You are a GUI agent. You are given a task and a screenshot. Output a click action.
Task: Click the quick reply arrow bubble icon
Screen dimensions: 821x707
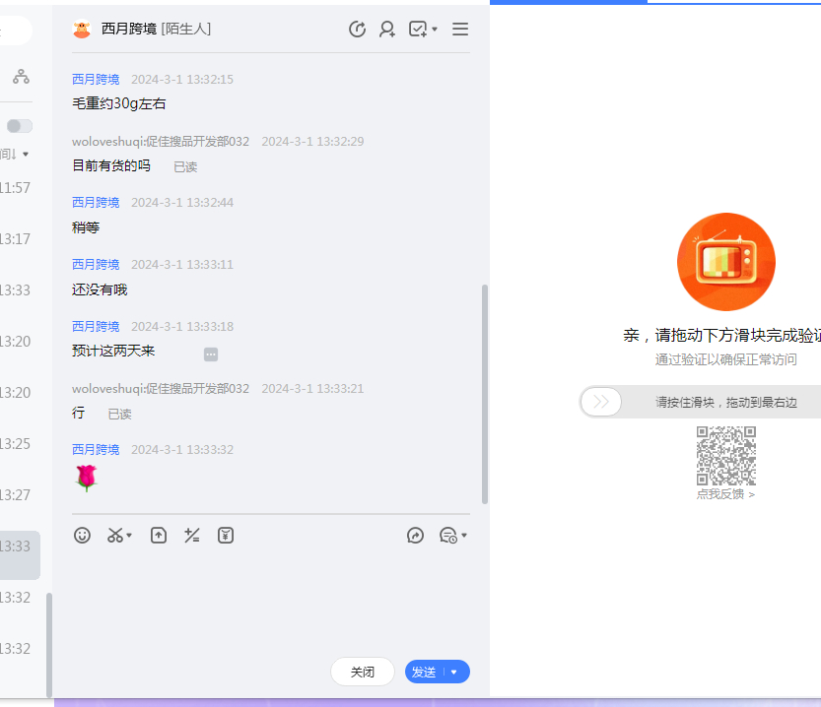coord(415,536)
